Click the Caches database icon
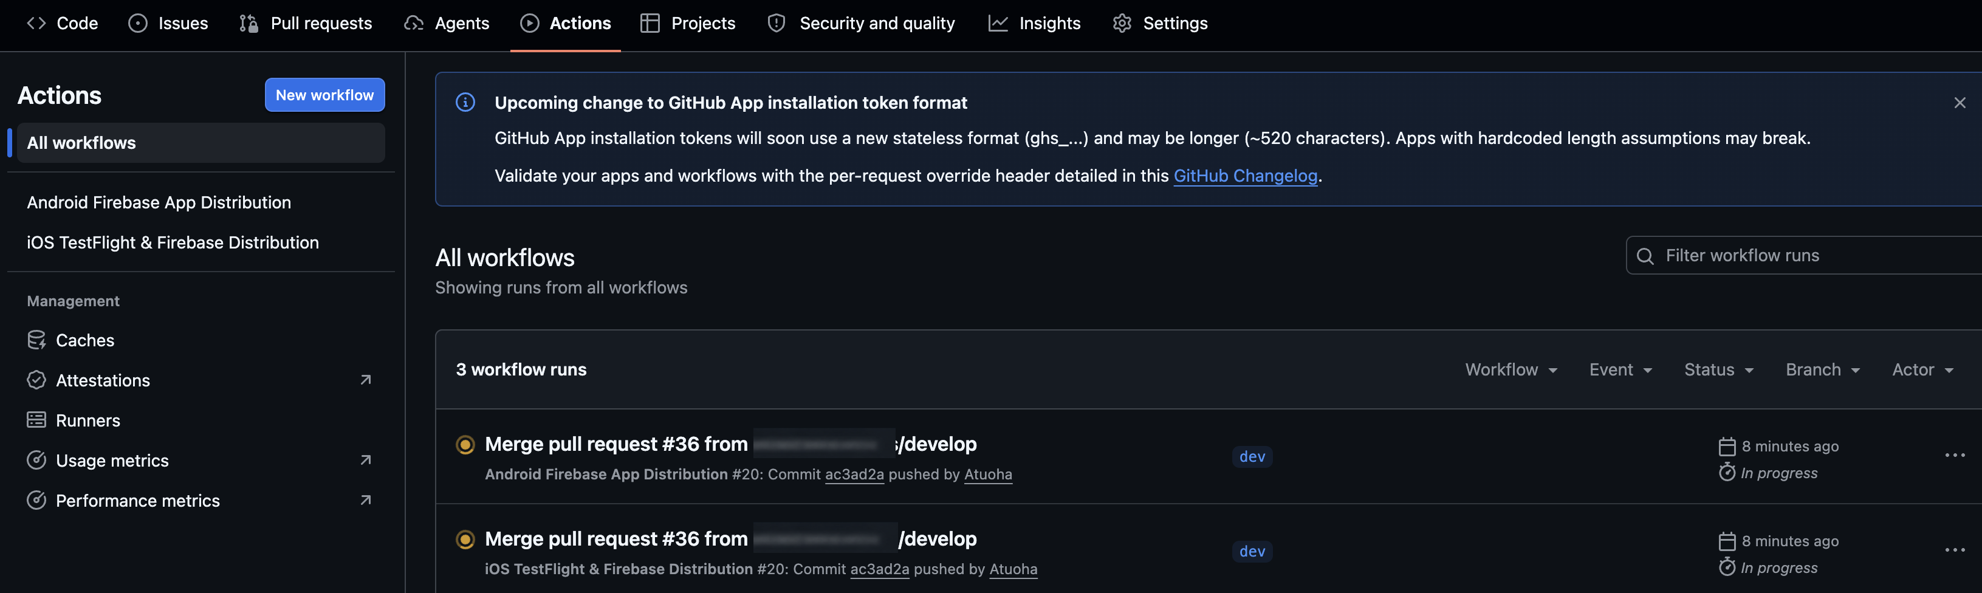1982x593 pixels. 36,340
